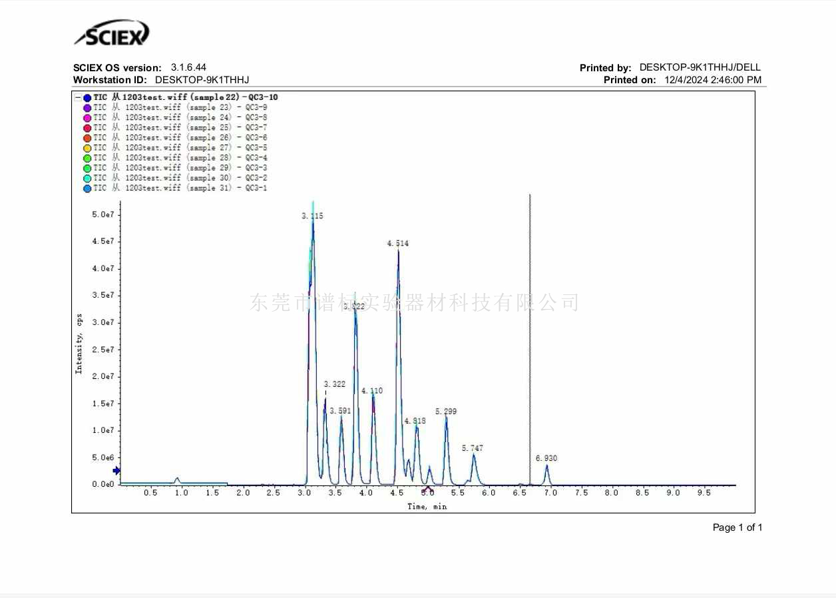
Task: Click the purple dot for sample 23
Action: click(87, 108)
